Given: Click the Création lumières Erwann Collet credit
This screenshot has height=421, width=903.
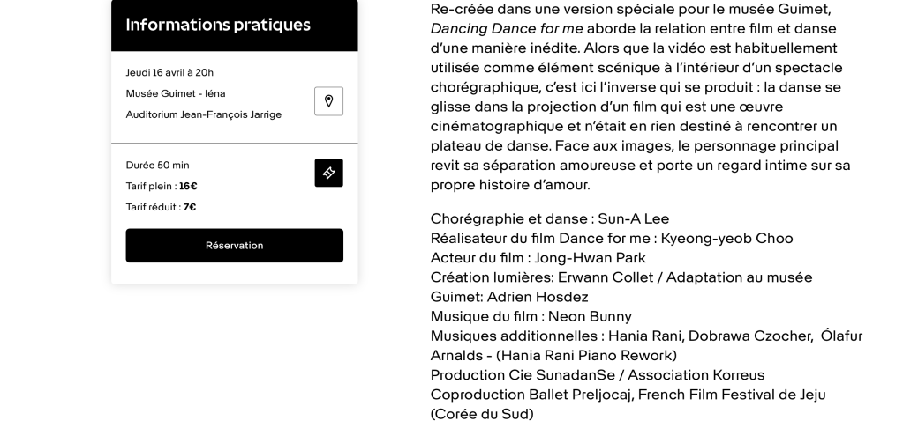Looking at the screenshot, I should point(621,277).
